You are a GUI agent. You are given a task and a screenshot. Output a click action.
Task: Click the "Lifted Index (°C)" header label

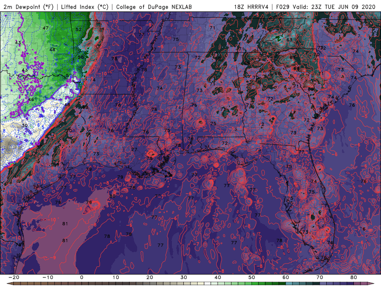point(85,7)
